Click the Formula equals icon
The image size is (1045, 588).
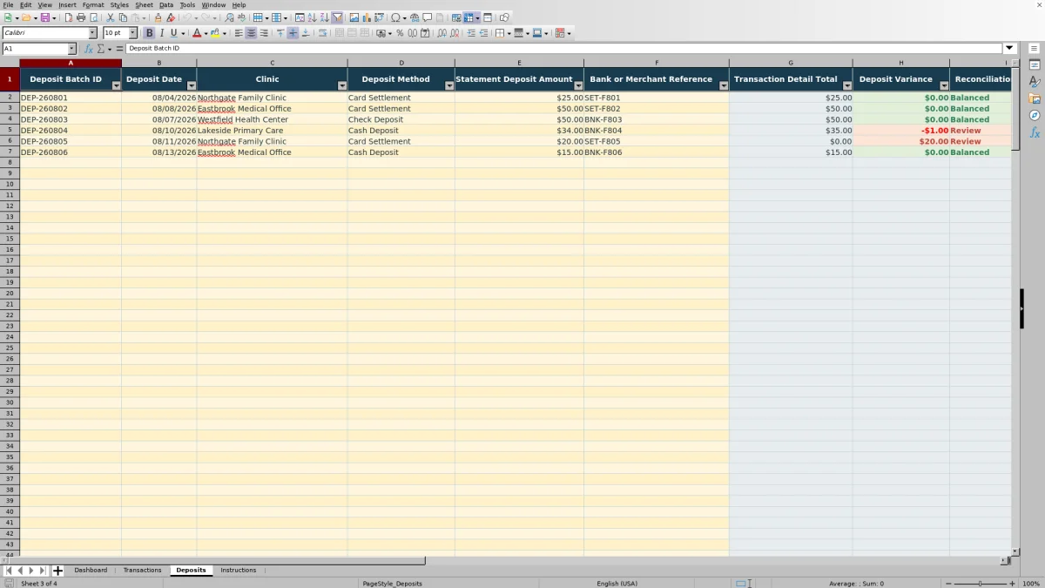click(x=120, y=49)
